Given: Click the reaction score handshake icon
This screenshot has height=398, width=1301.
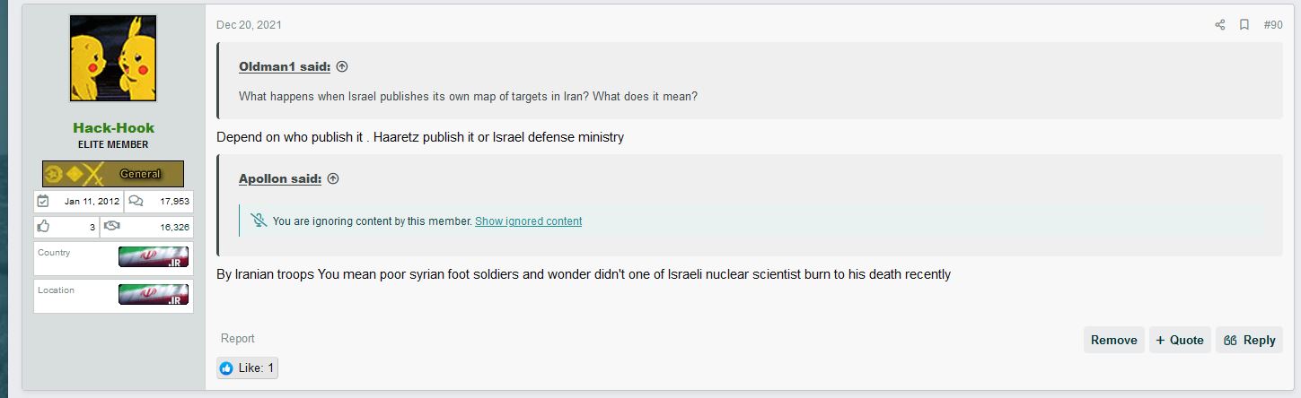Looking at the screenshot, I should [x=112, y=227].
